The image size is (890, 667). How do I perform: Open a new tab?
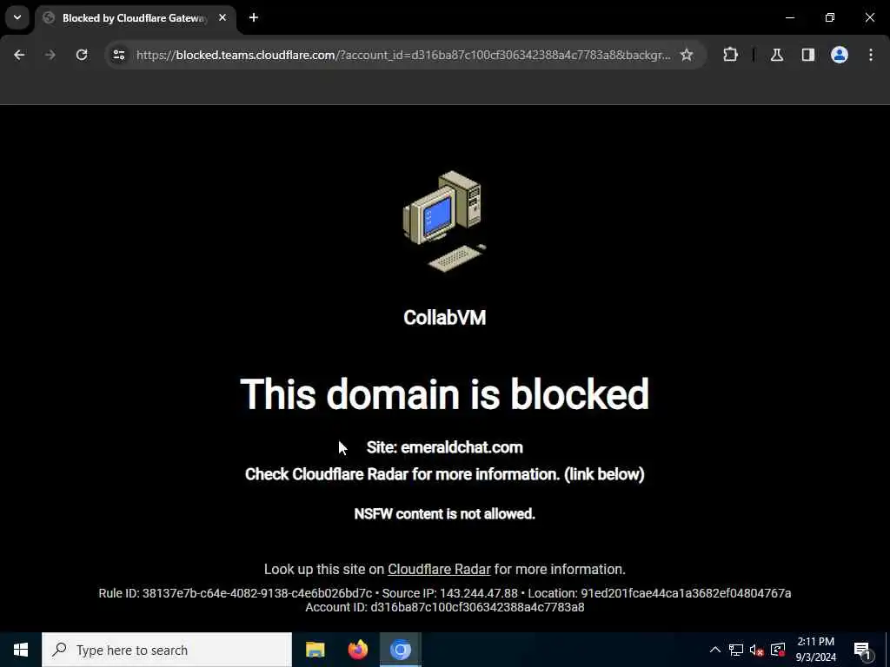pos(254,17)
